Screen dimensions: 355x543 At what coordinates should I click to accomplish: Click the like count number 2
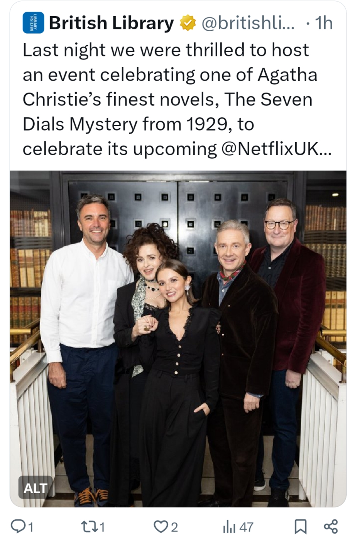pos(174,527)
